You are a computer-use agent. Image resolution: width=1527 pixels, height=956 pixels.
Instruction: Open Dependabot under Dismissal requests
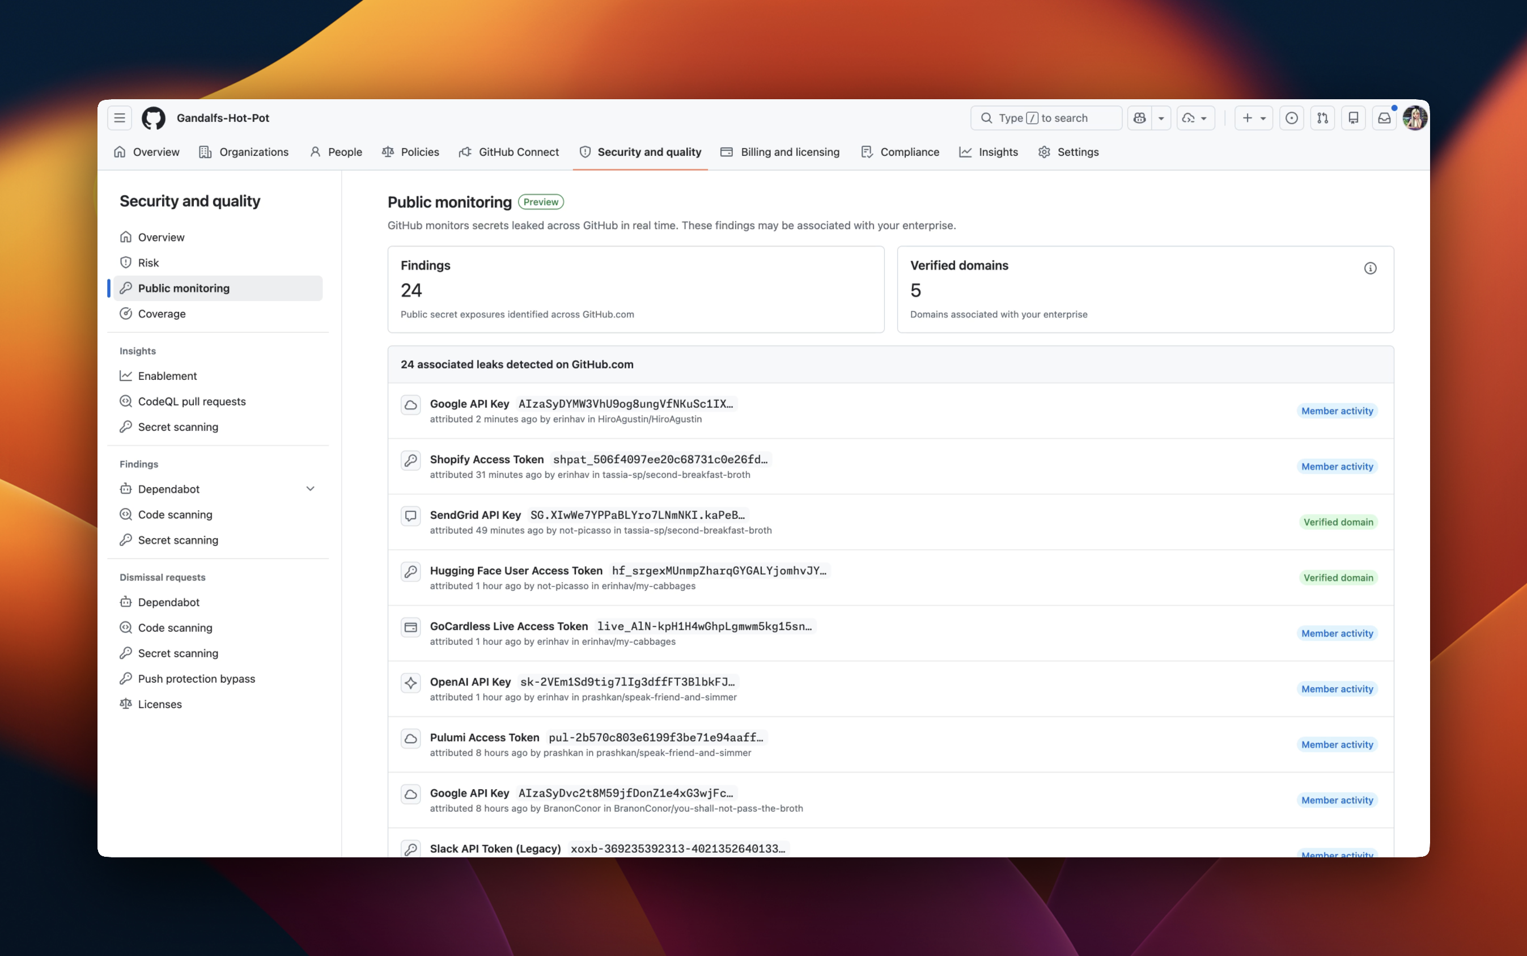pos(218,603)
